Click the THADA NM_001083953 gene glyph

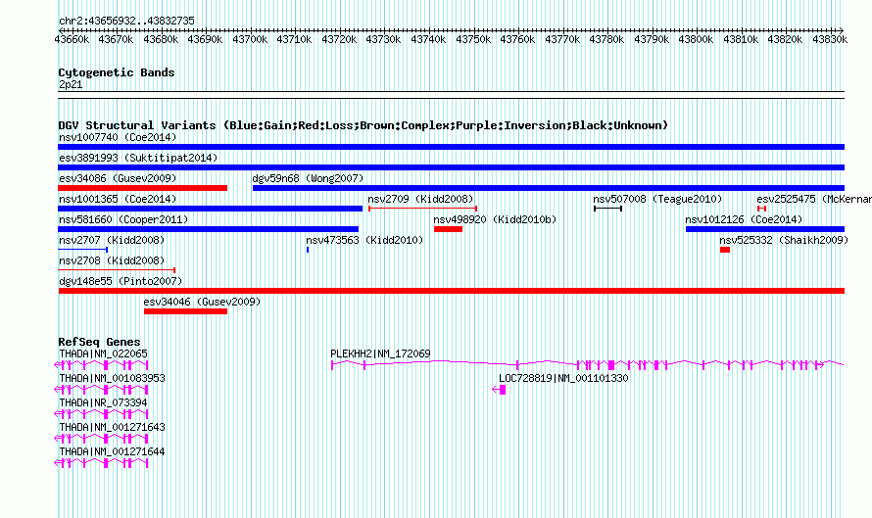click(101, 390)
